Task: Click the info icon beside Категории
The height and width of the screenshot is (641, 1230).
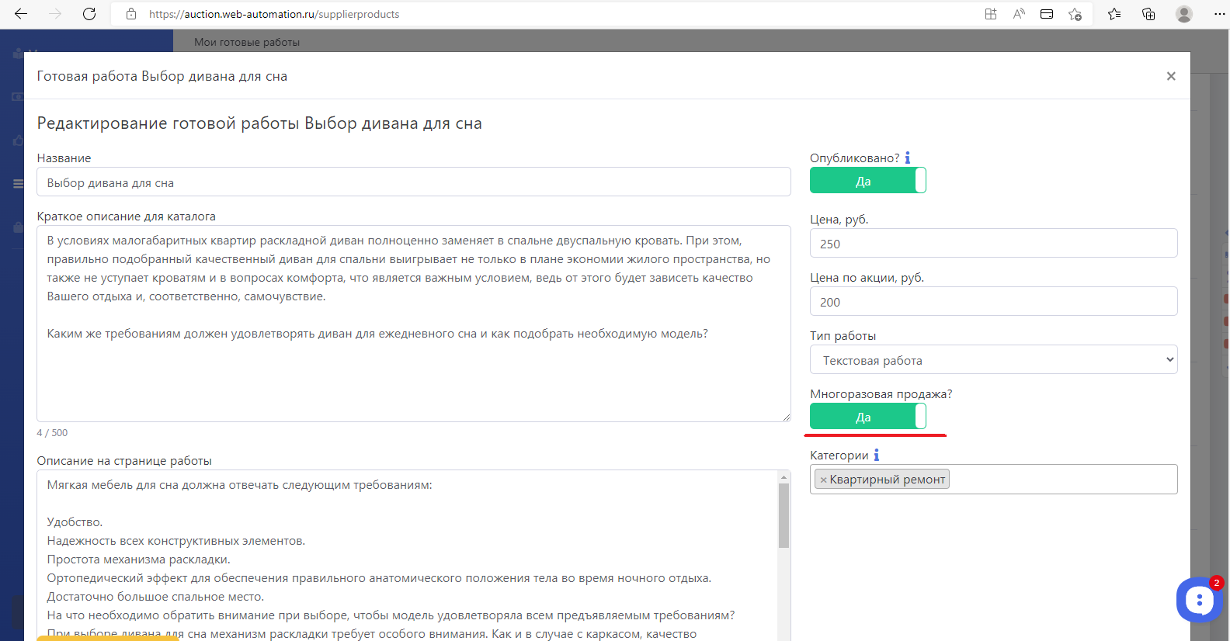Action: click(876, 456)
